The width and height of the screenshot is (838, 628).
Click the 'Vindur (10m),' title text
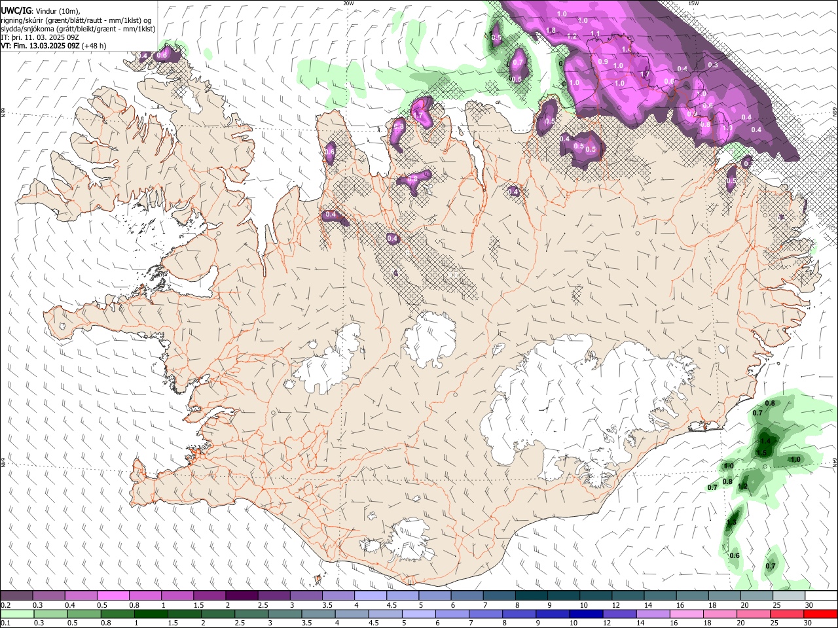tap(58, 11)
